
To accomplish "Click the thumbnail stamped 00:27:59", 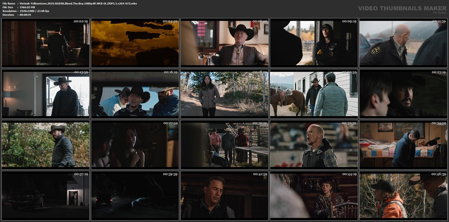I will point(135,145).
